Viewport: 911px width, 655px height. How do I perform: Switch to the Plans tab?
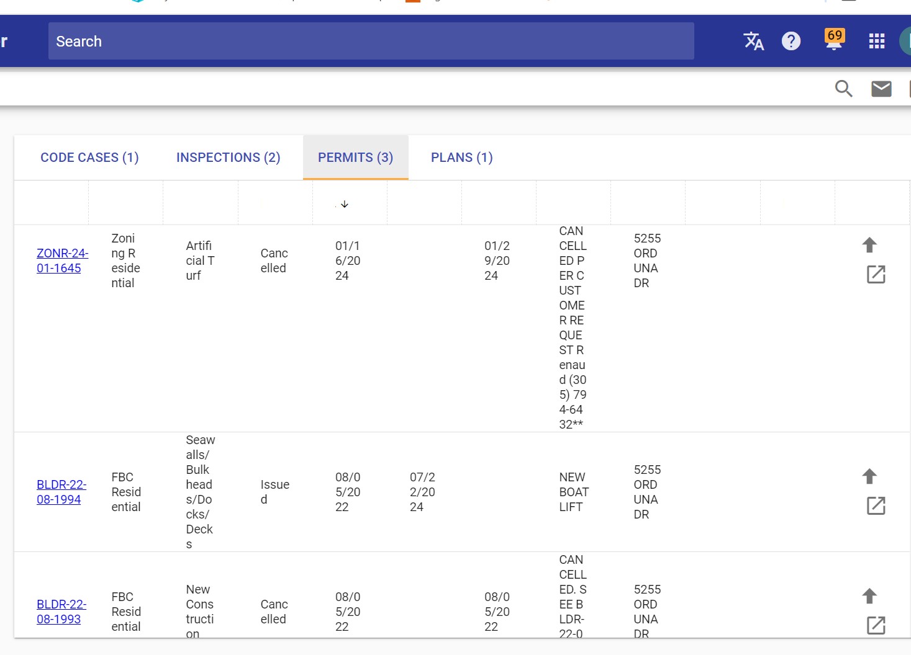tap(461, 158)
